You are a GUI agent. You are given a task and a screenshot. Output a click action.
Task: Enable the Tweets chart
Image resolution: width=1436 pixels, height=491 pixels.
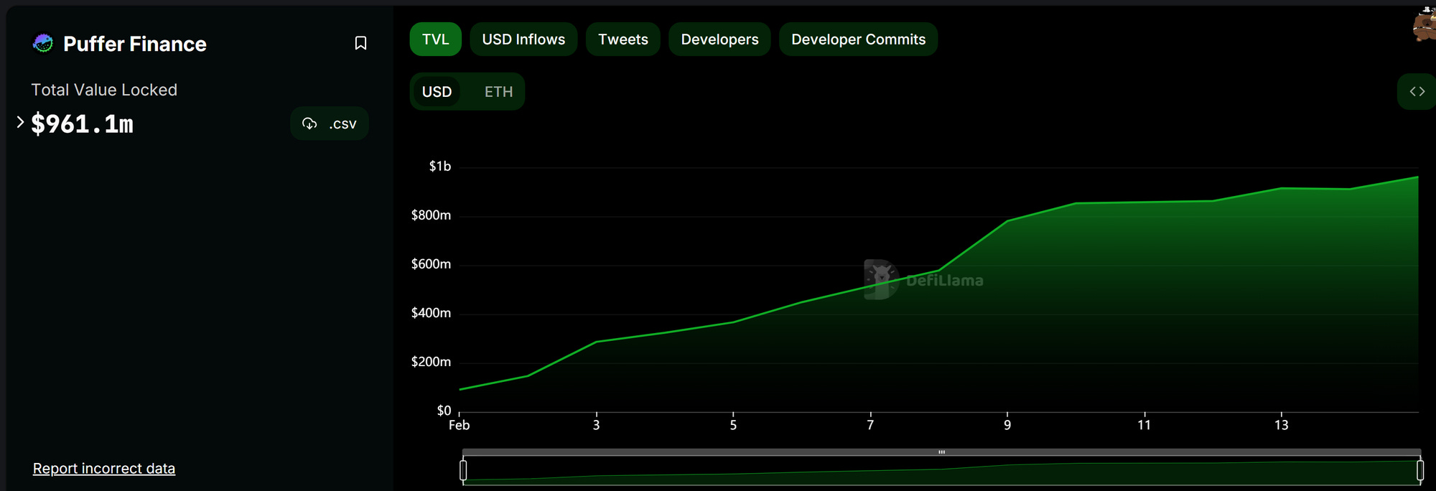(x=623, y=39)
